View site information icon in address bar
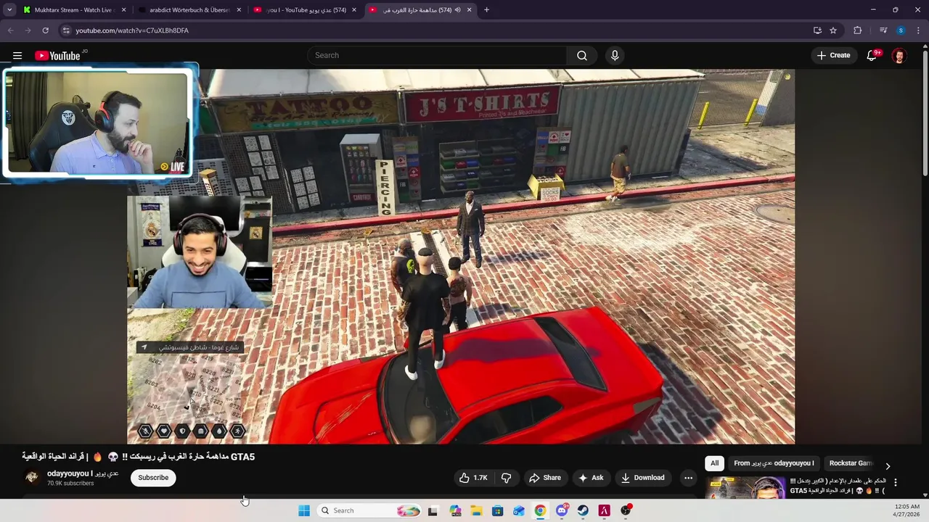 66,30
